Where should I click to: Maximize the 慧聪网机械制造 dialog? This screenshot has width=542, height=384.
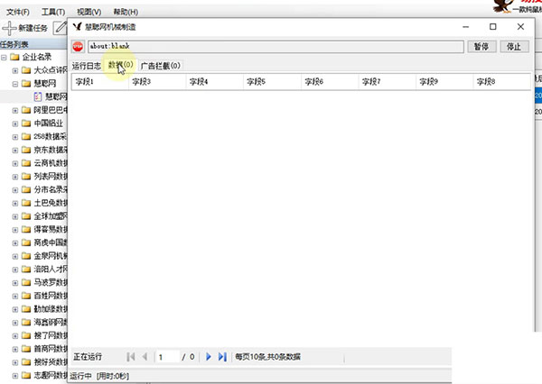click(493, 26)
